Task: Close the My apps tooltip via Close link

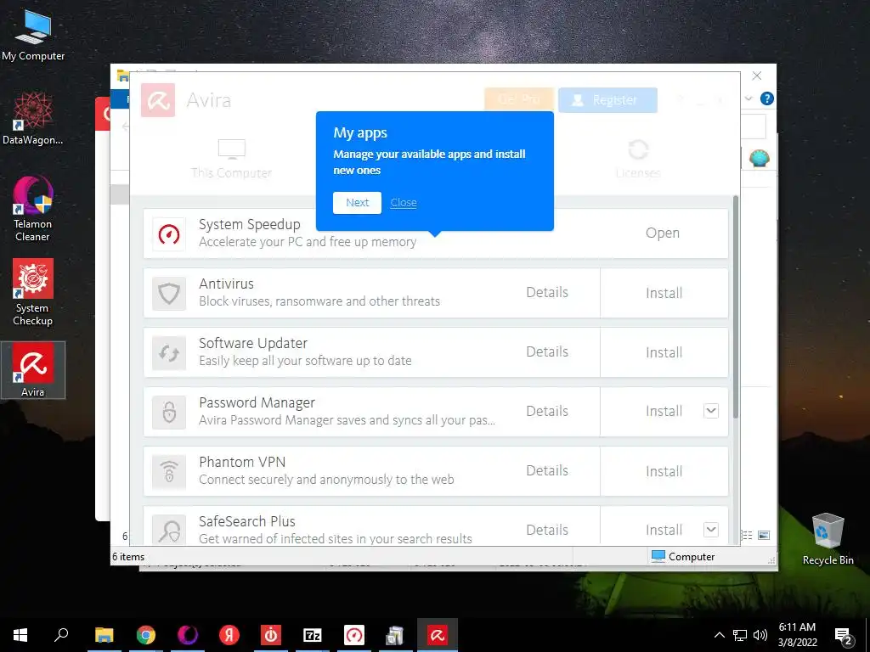Action: point(404,203)
